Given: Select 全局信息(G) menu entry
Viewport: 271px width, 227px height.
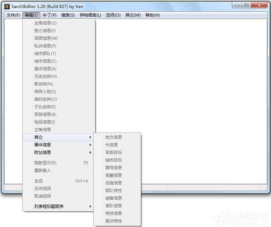Looking at the screenshot, I should coord(59,23).
